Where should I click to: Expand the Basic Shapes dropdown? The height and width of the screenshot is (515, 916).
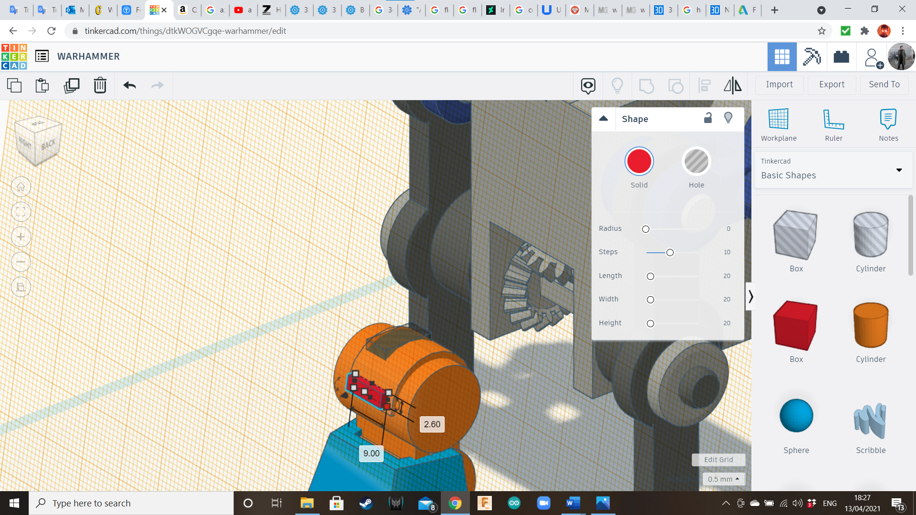(899, 170)
